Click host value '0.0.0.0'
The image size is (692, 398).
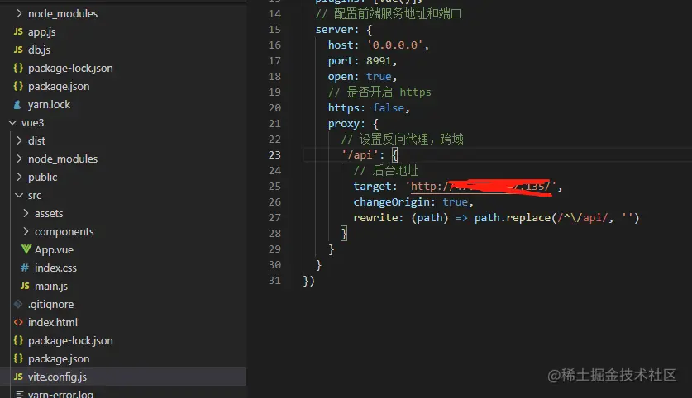[x=394, y=45]
